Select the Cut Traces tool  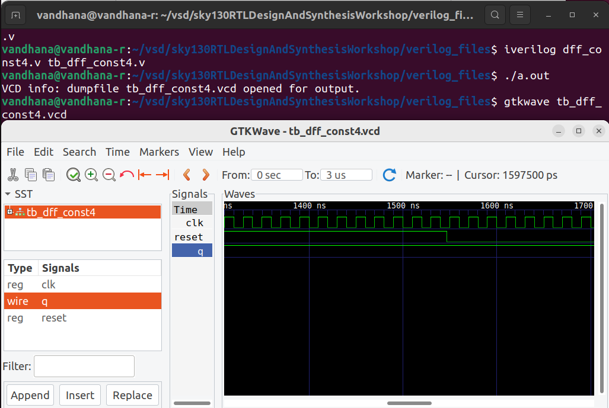click(13, 174)
